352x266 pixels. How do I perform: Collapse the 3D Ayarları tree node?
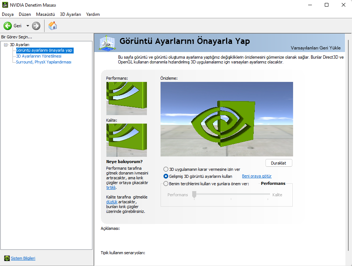click(6, 45)
